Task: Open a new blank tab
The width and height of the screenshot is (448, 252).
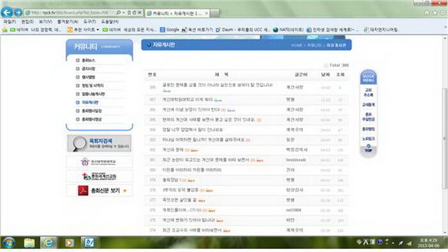Action: point(215,13)
